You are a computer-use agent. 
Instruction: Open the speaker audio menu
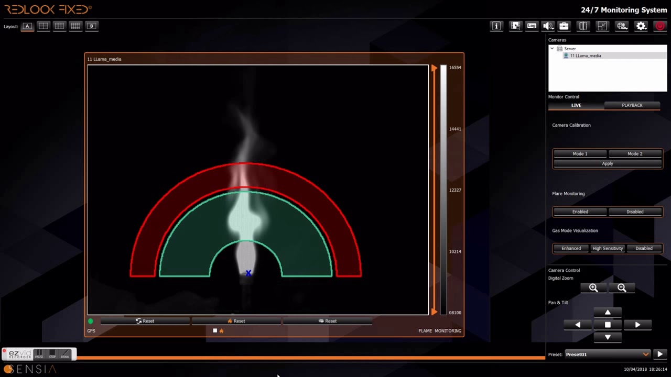pyautogui.click(x=548, y=26)
